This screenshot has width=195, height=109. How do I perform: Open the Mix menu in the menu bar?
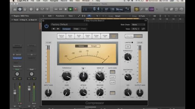(71, 1)
